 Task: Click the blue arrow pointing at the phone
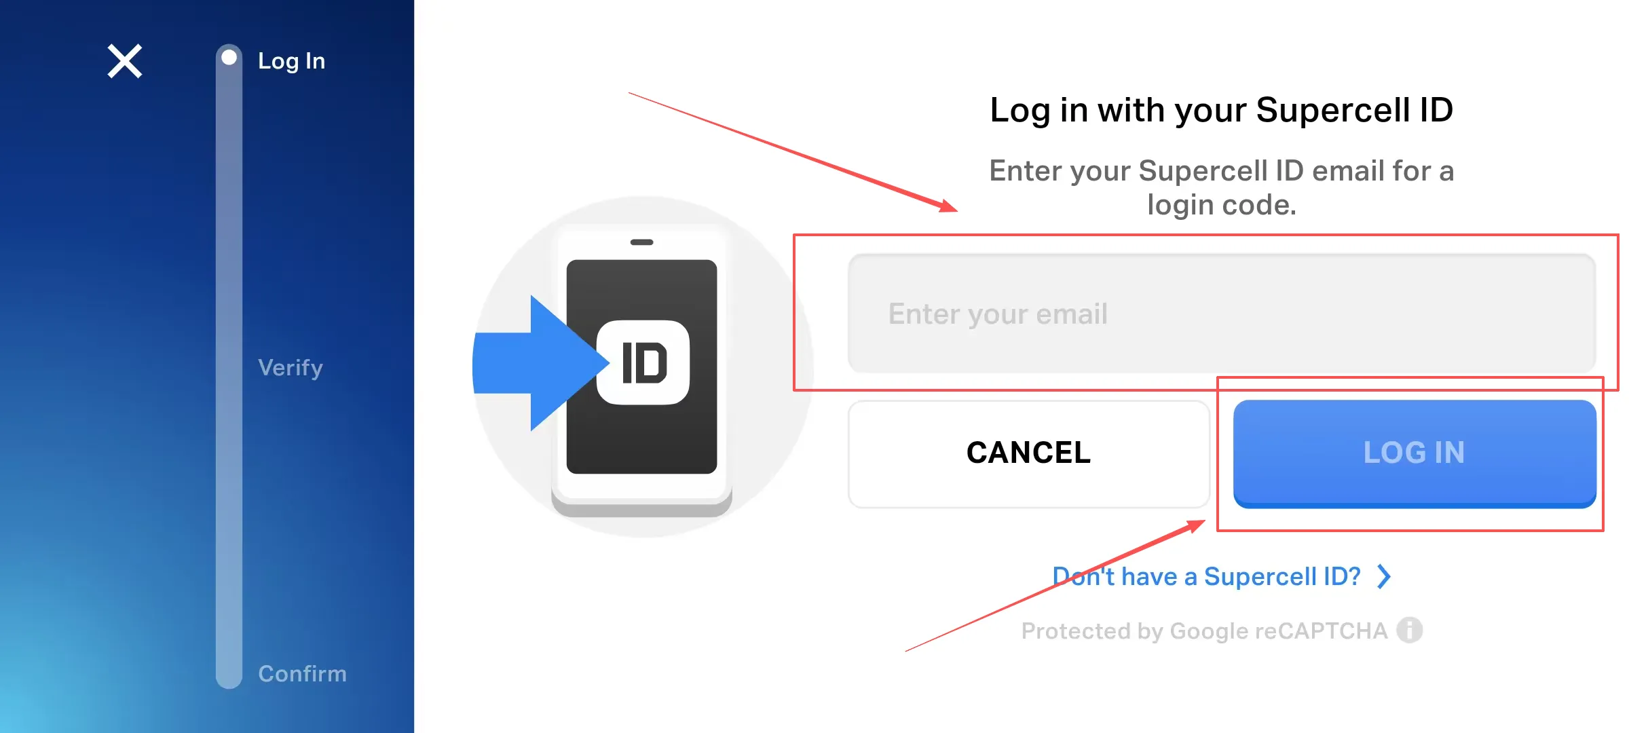tap(536, 363)
